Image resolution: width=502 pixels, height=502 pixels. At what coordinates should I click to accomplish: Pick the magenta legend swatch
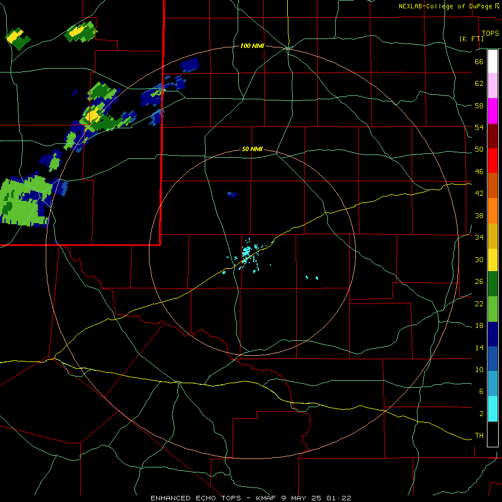[493, 111]
